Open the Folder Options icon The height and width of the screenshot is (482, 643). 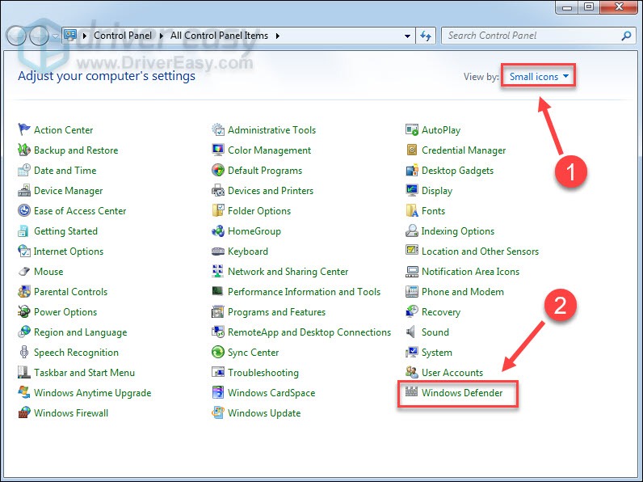click(x=218, y=210)
